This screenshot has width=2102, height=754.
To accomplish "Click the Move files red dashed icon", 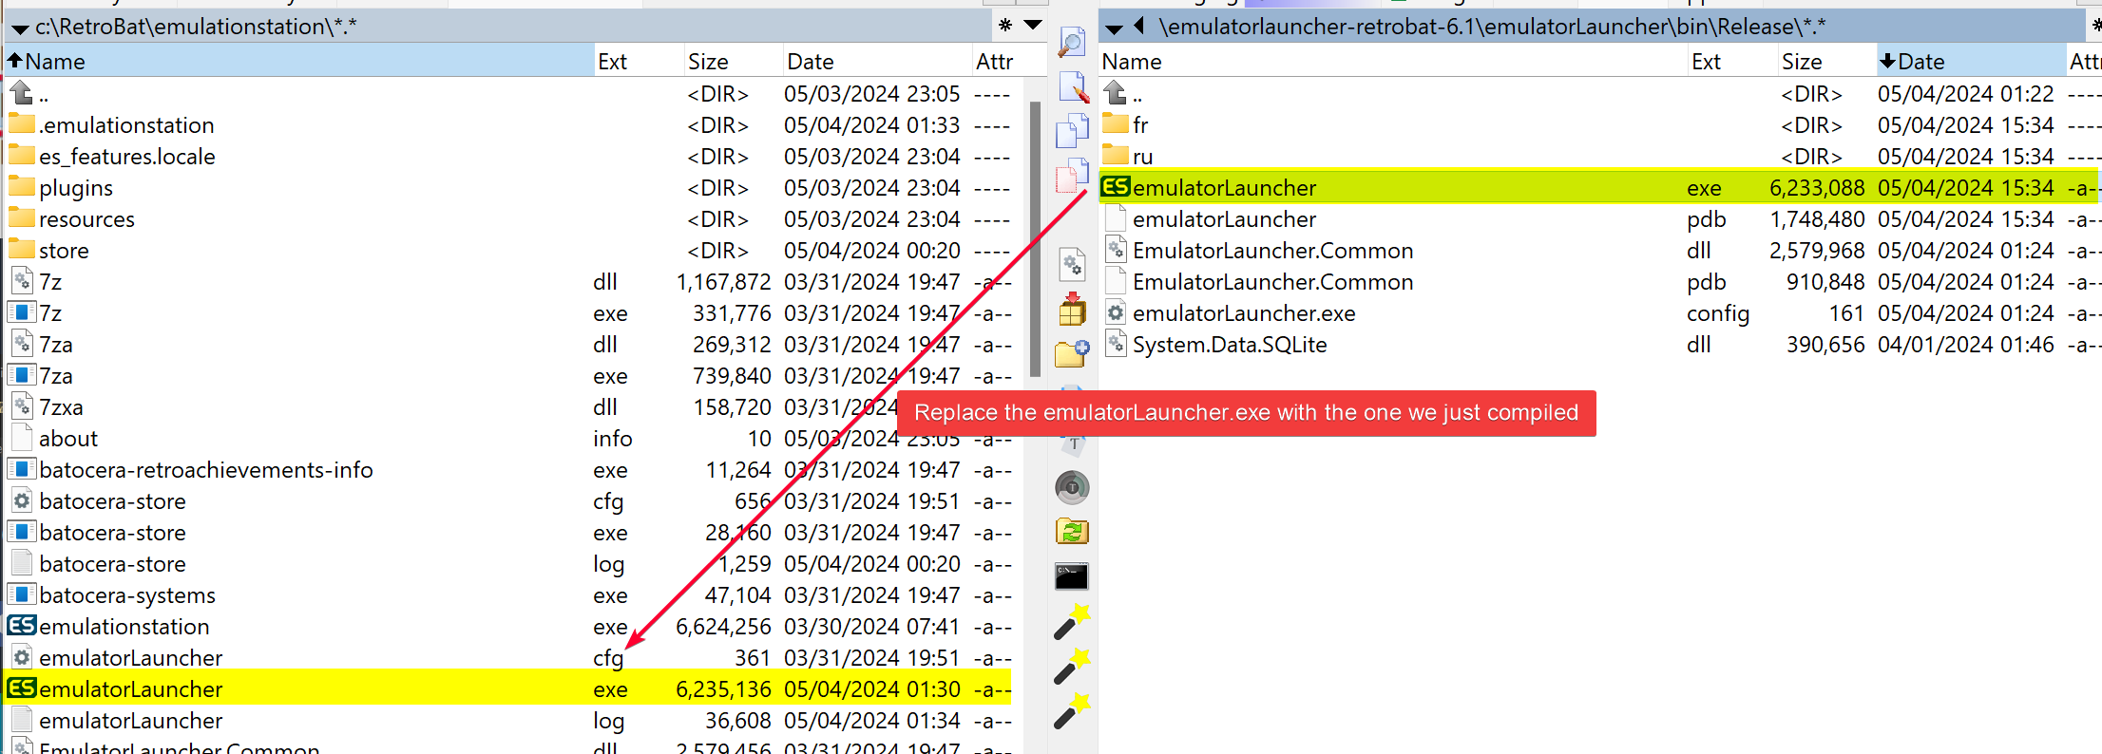I will 1072,175.
